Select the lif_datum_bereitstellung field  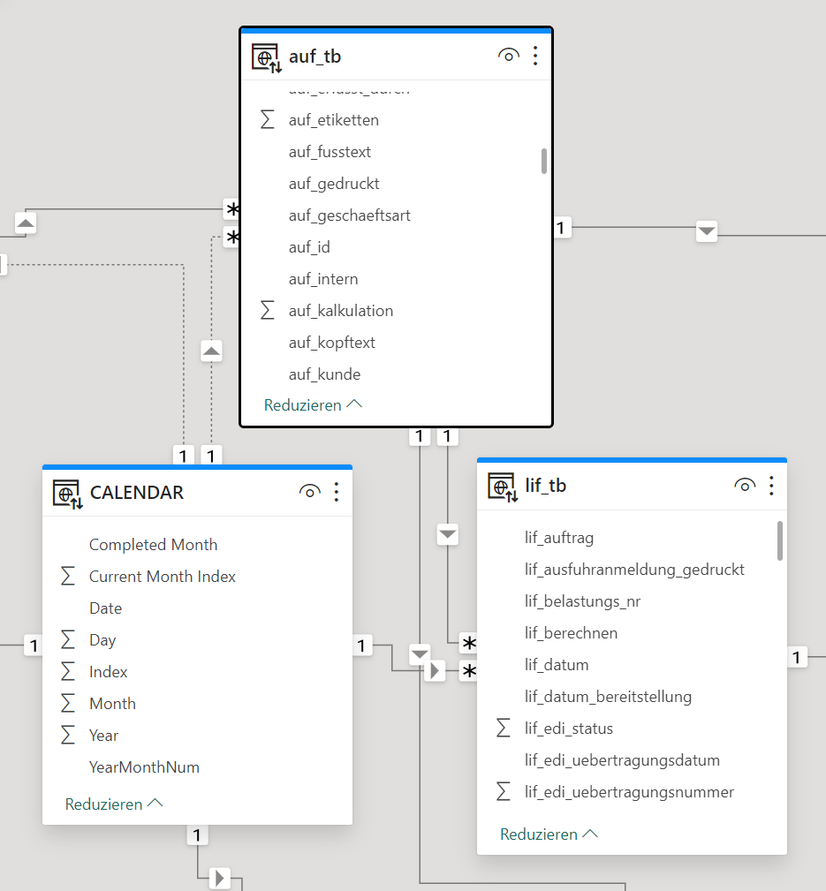(608, 697)
